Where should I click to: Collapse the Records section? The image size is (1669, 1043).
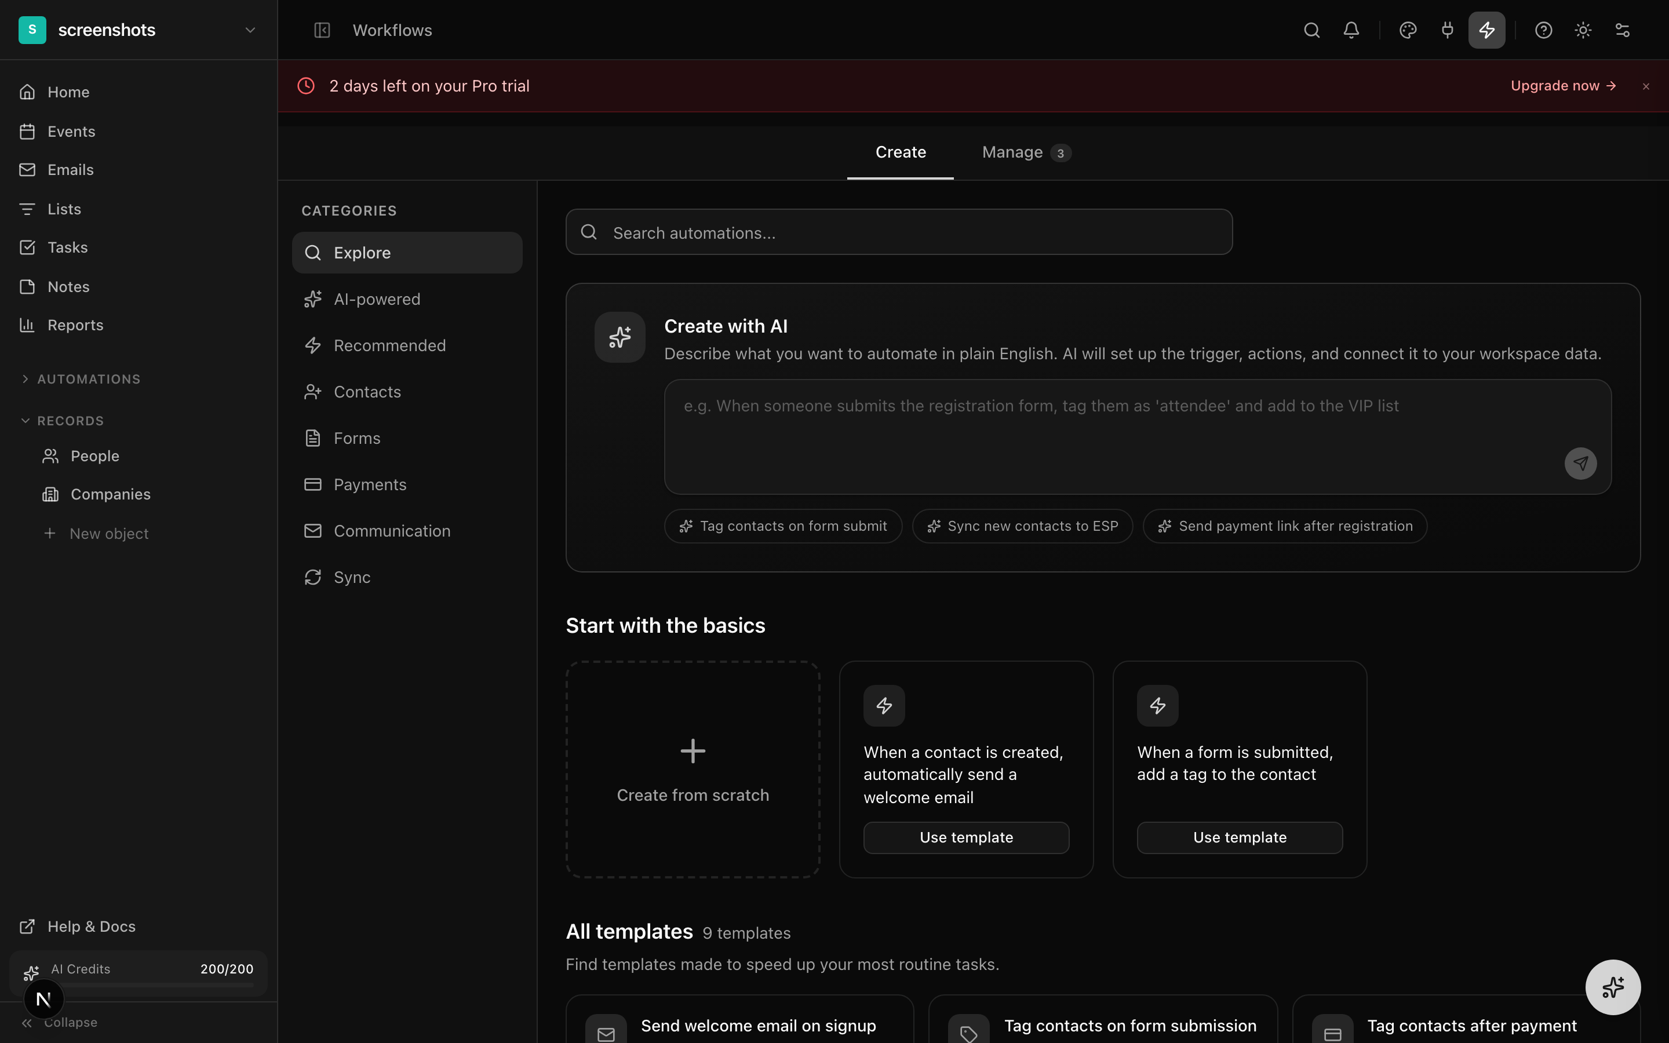point(63,420)
